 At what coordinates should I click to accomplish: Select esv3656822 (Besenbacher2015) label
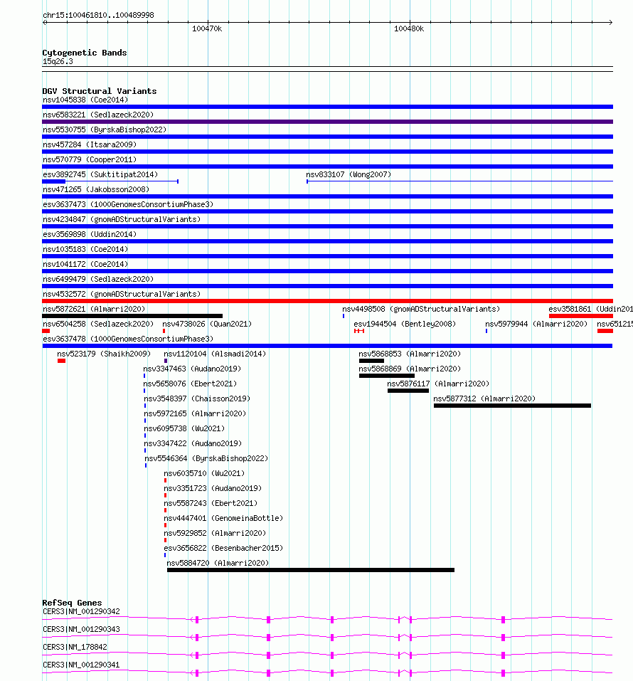(223, 548)
